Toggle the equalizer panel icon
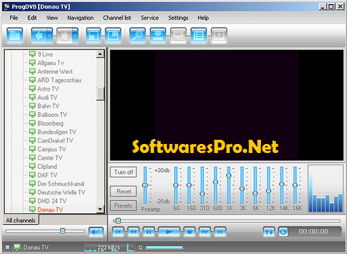The image size is (347, 254). click(269, 232)
